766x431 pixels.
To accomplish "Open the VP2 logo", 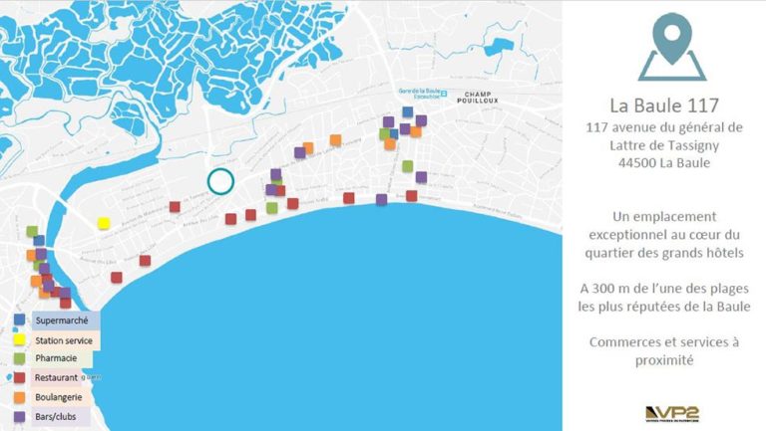I will click(x=672, y=413).
